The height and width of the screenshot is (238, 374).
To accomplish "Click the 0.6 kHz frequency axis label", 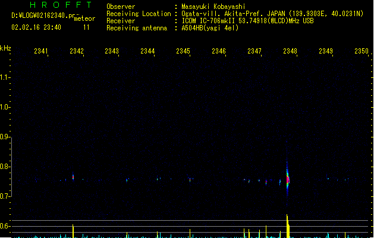I will click(x=5, y=226).
